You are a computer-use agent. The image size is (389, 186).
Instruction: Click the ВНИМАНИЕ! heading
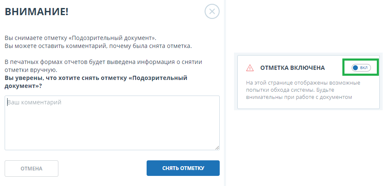point(37,12)
